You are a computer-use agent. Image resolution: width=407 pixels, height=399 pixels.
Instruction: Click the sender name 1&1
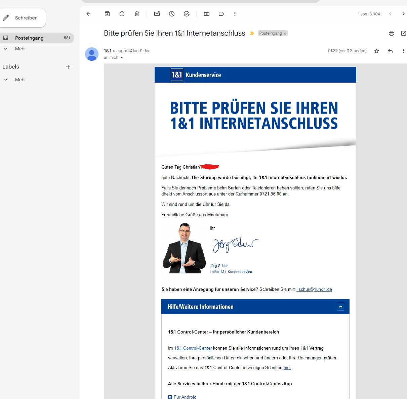click(x=108, y=51)
